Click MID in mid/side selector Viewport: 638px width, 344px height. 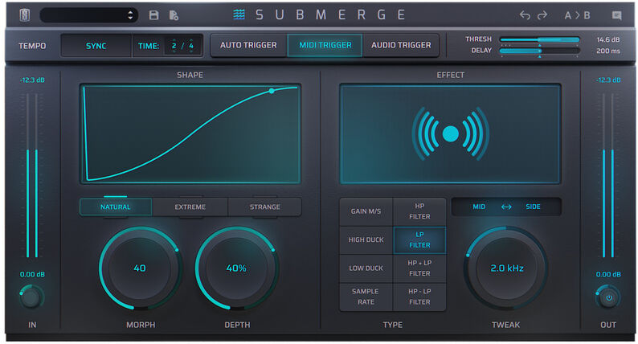pyautogui.click(x=479, y=207)
